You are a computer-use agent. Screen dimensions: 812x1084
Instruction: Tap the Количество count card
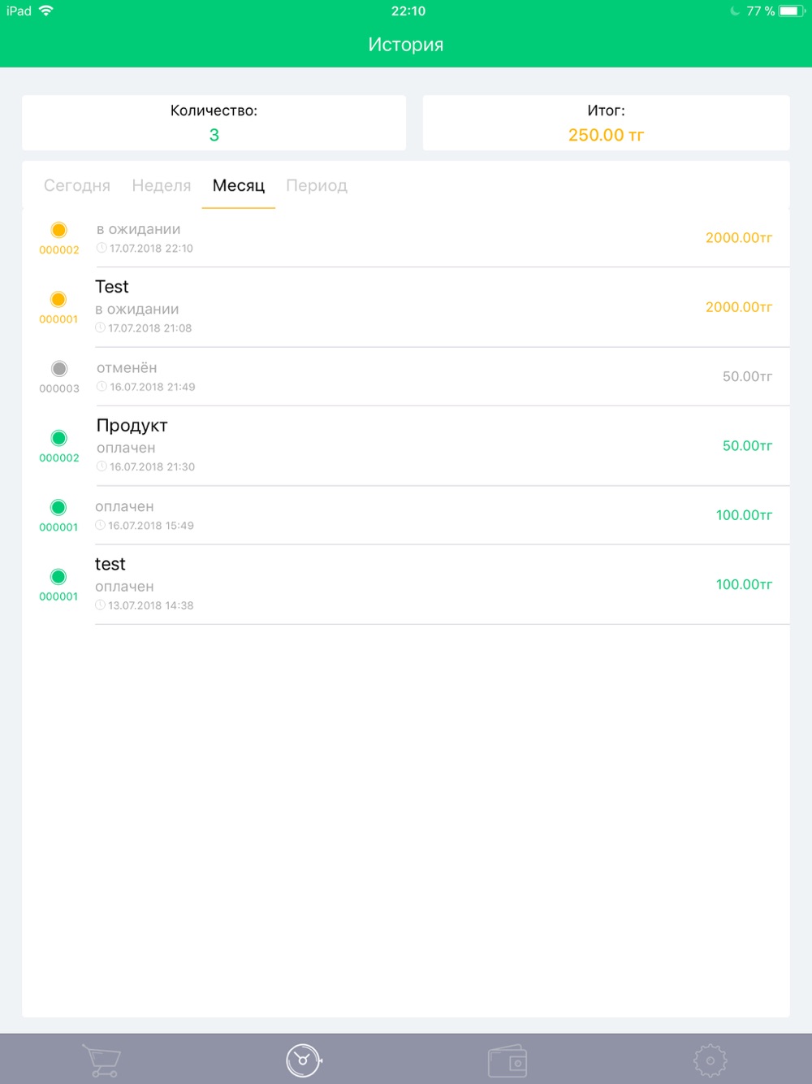click(x=214, y=123)
